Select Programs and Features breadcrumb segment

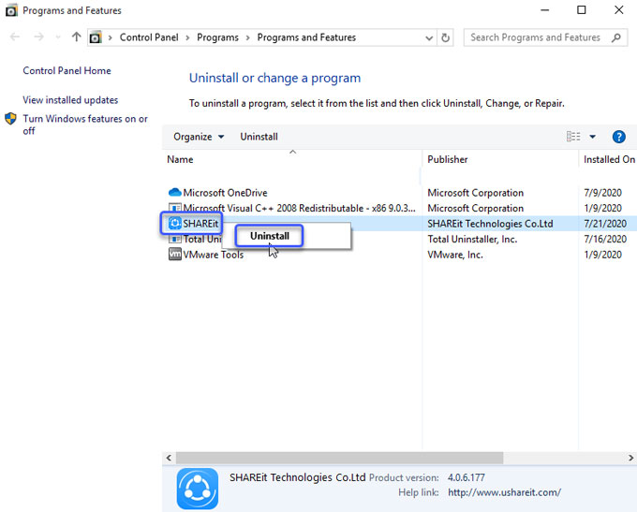[x=306, y=37]
